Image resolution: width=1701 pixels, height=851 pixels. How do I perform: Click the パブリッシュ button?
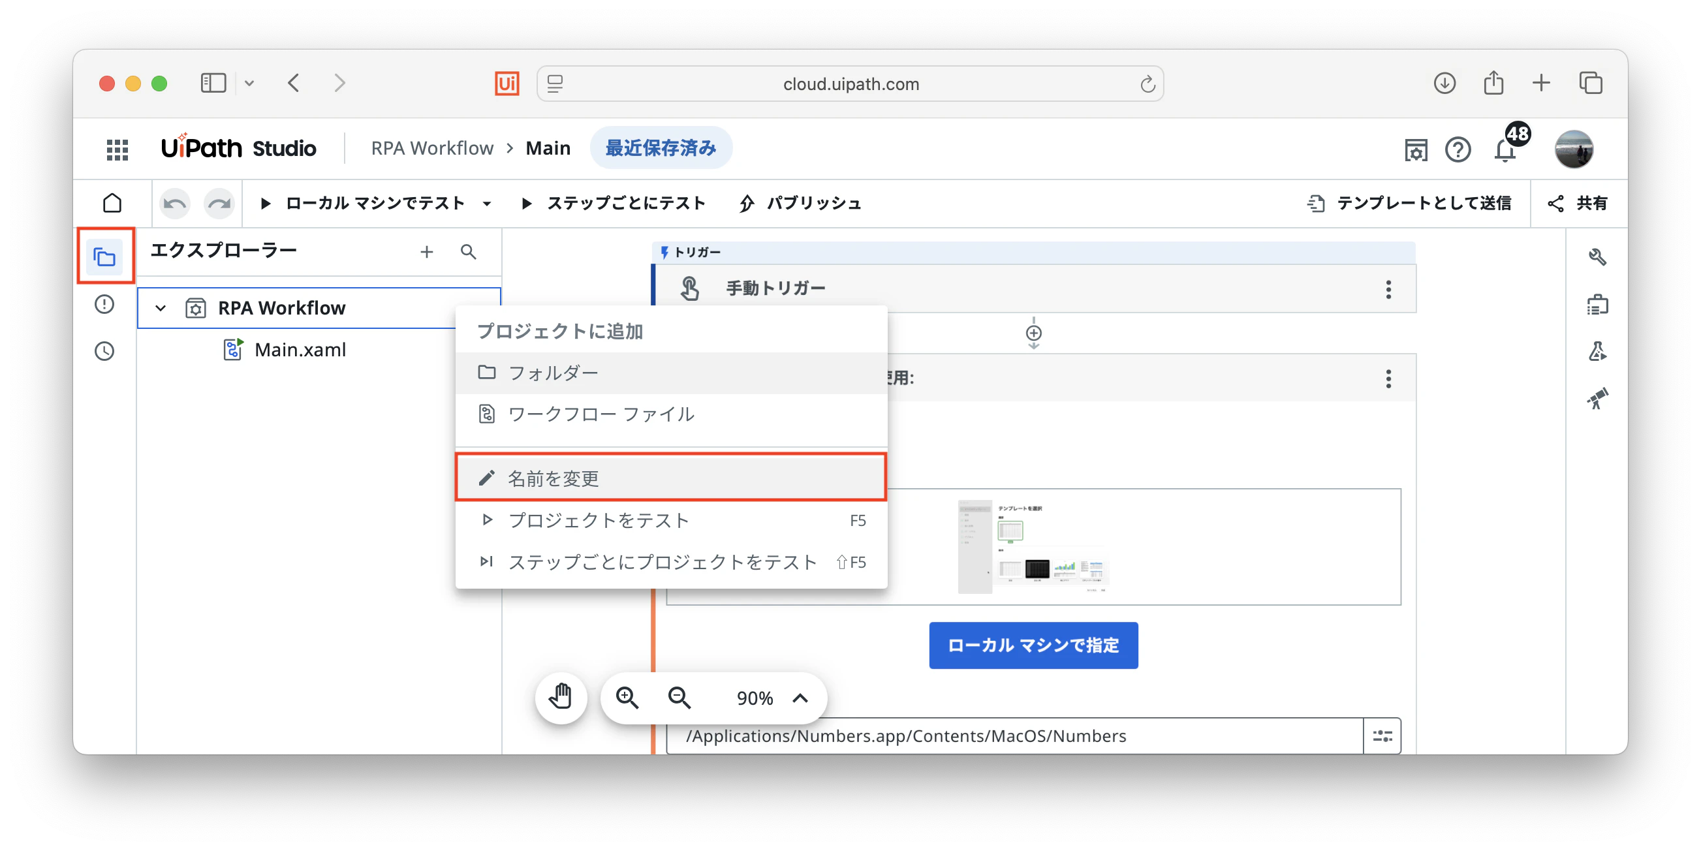click(800, 204)
